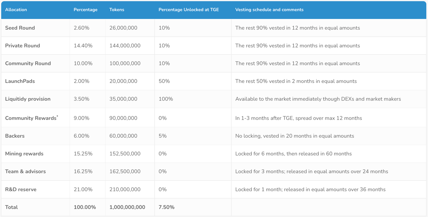Select the Seed Round row label
This screenshot has width=428, height=217.
[x=20, y=28]
